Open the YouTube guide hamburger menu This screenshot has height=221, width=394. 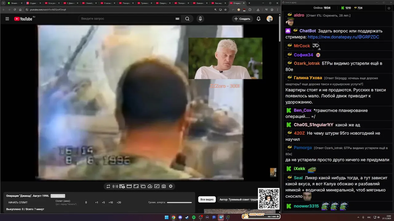7,19
